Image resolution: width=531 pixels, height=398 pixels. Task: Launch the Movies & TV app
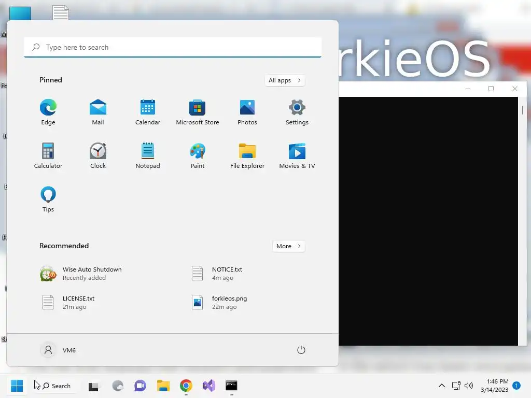point(297,155)
